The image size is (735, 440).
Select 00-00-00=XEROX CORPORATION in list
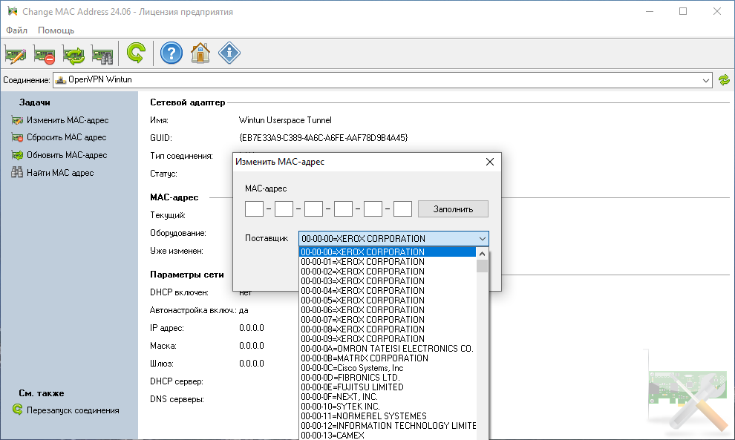point(388,252)
